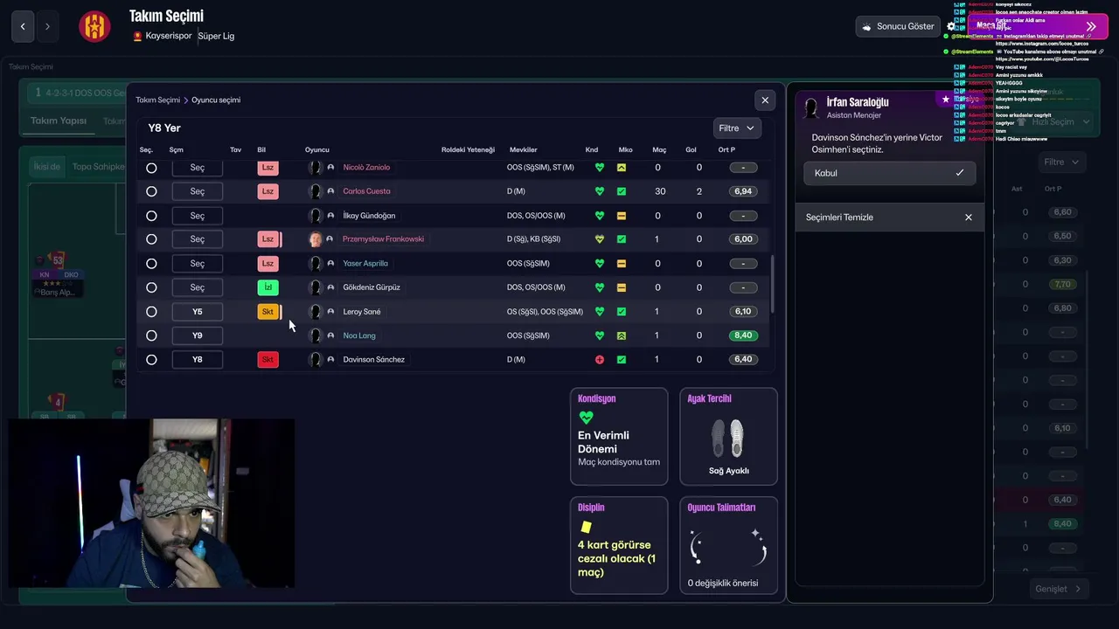
Task: Click the yellow card Disiplin icon
Action: pyautogui.click(x=586, y=527)
